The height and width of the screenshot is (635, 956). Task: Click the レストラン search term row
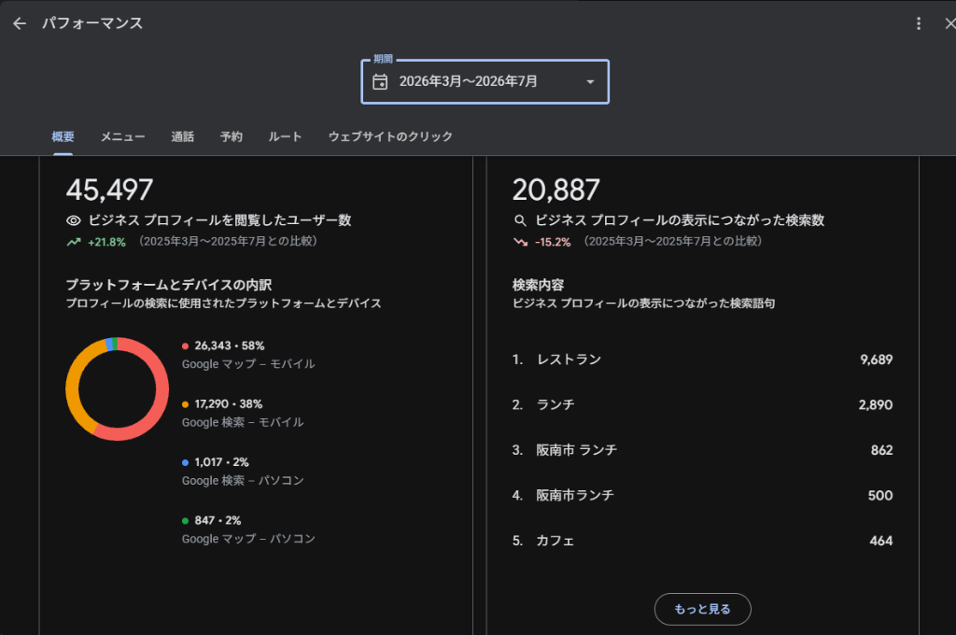pos(702,360)
